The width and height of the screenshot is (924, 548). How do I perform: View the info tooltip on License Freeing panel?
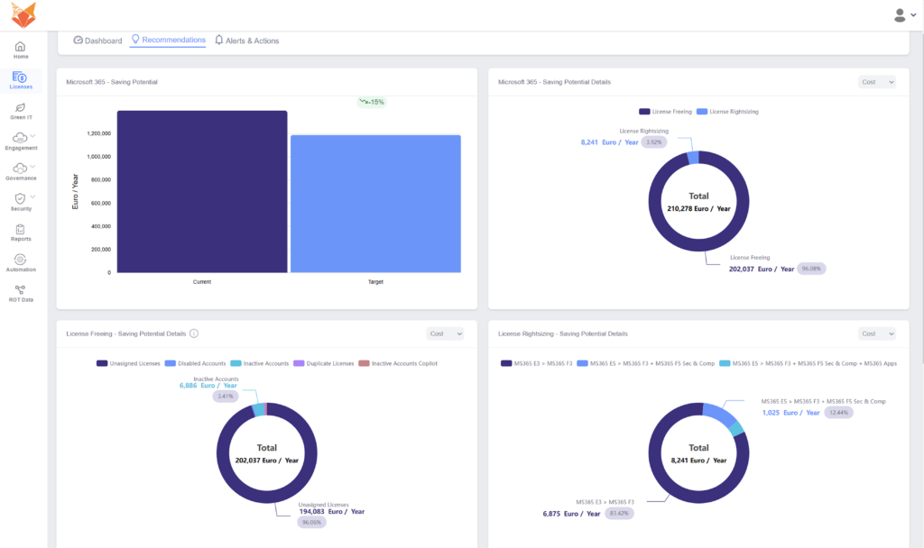point(193,333)
